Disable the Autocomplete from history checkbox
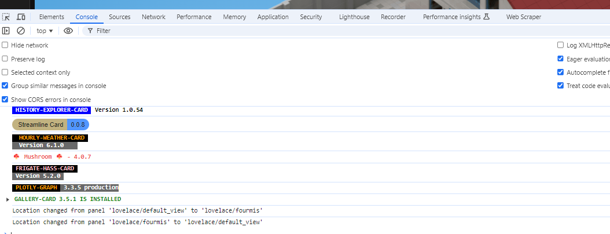 [x=561, y=72]
